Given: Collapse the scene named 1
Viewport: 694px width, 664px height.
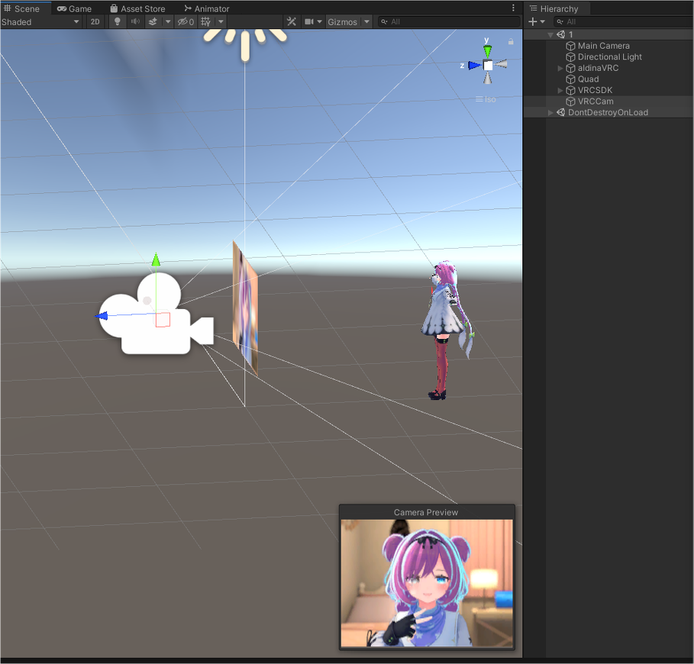Looking at the screenshot, I should (x=550, y=34).
